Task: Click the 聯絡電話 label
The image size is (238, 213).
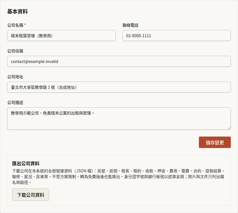Action: tap(131, 25)
